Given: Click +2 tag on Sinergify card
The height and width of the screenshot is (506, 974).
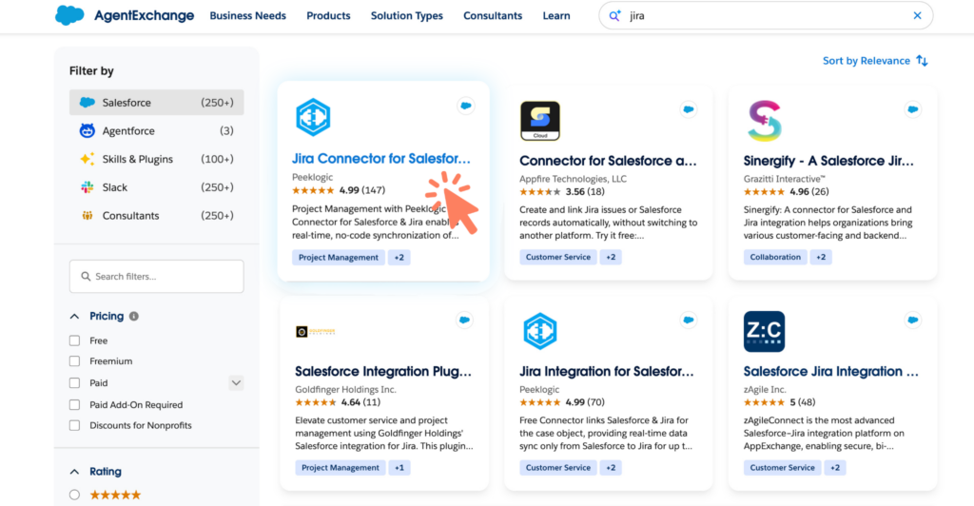Looking at the screenshot, I should [x=821, y=257].
